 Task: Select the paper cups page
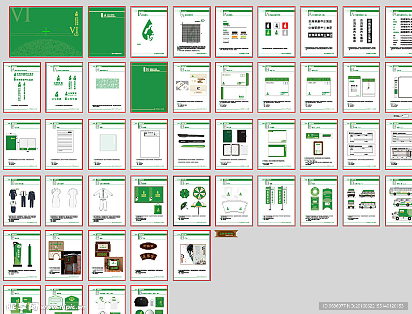(234, 201)
